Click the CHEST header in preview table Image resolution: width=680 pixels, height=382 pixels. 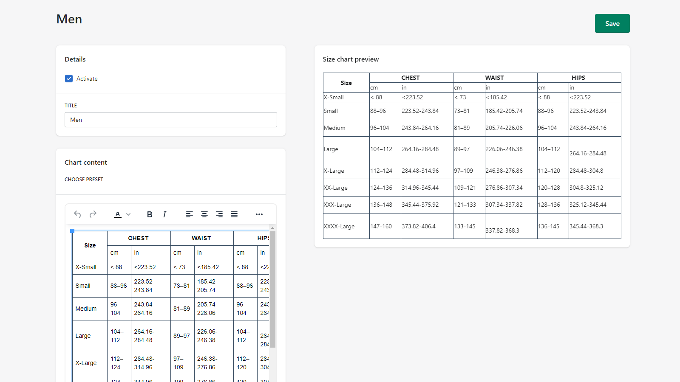click(x=411, y=78)
